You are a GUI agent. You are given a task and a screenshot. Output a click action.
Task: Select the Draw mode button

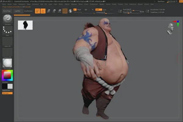43,11
